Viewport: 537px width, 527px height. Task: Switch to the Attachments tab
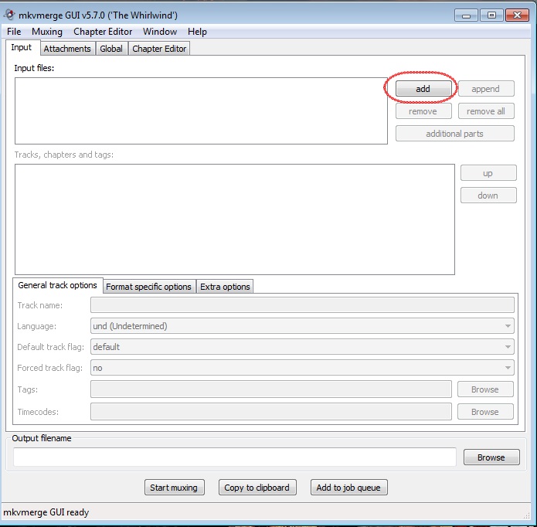click(x=67, y=49)
